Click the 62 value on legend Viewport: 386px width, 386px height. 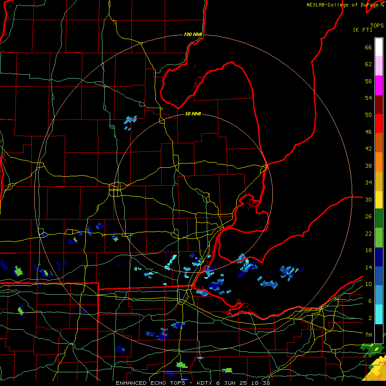pos(368,64)
